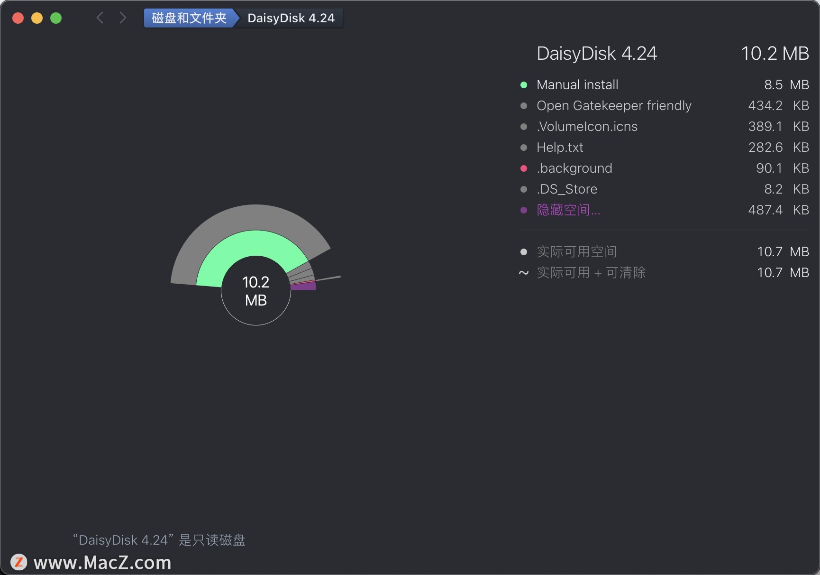Open the 隐藏空间 hidden space entry

point(567,210)
